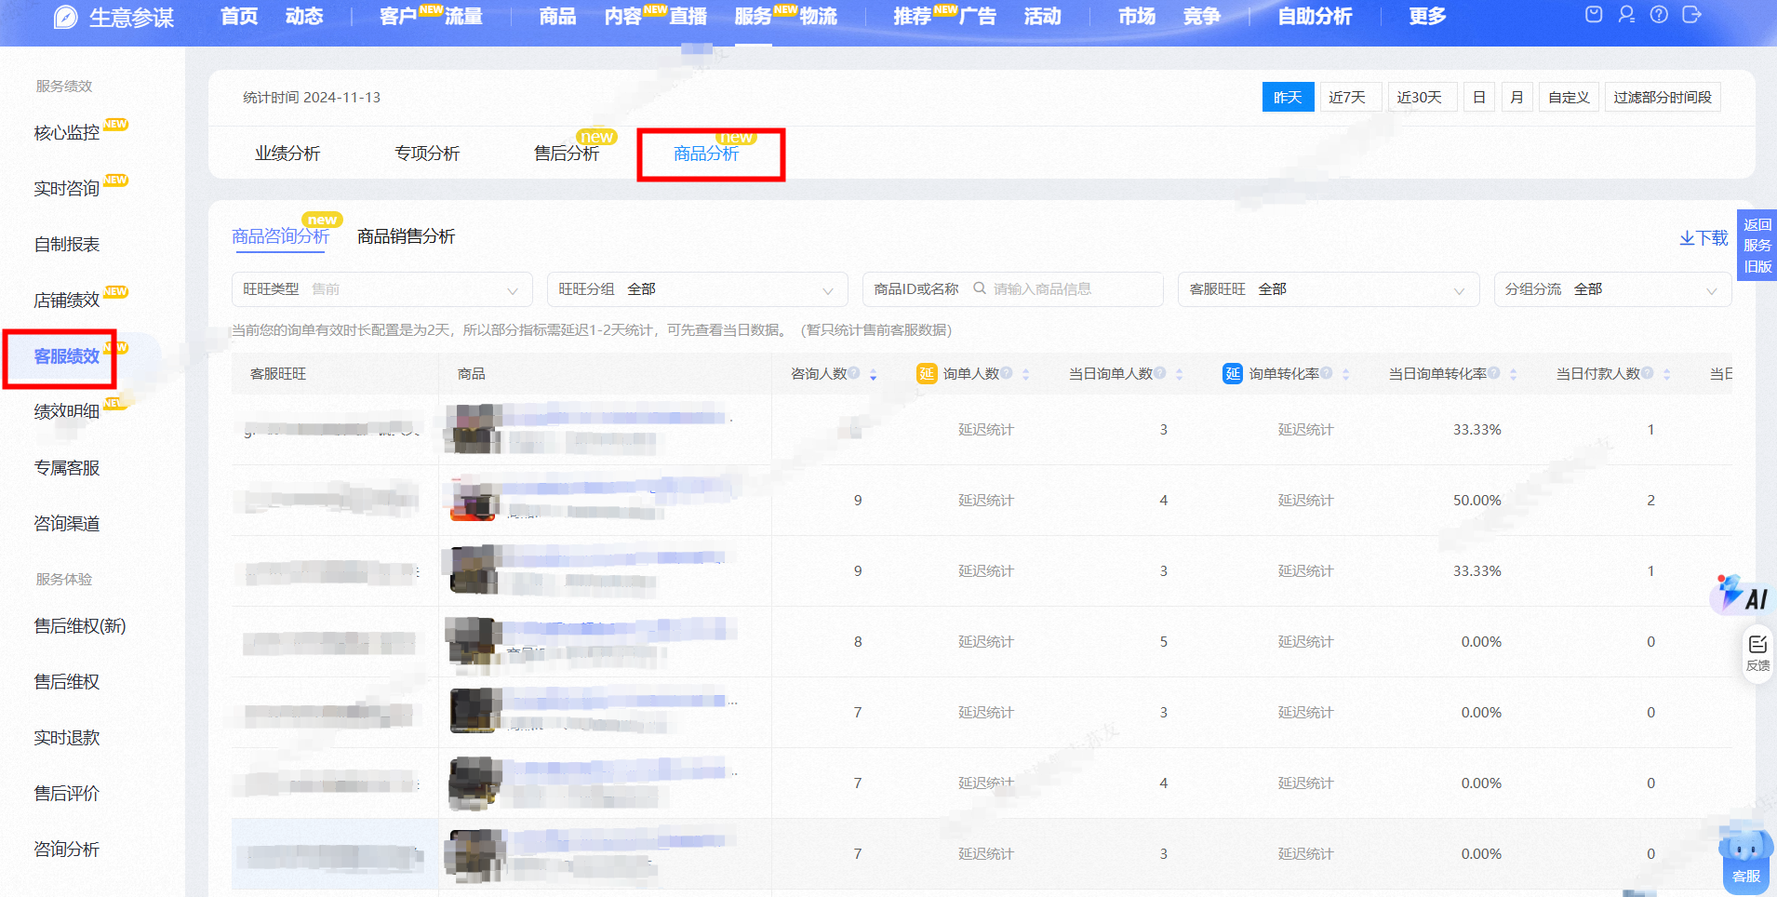1777x897 pixels.
Task: Click the 延 badge beside 询单人数 header
Action: (x=927, y=374)
